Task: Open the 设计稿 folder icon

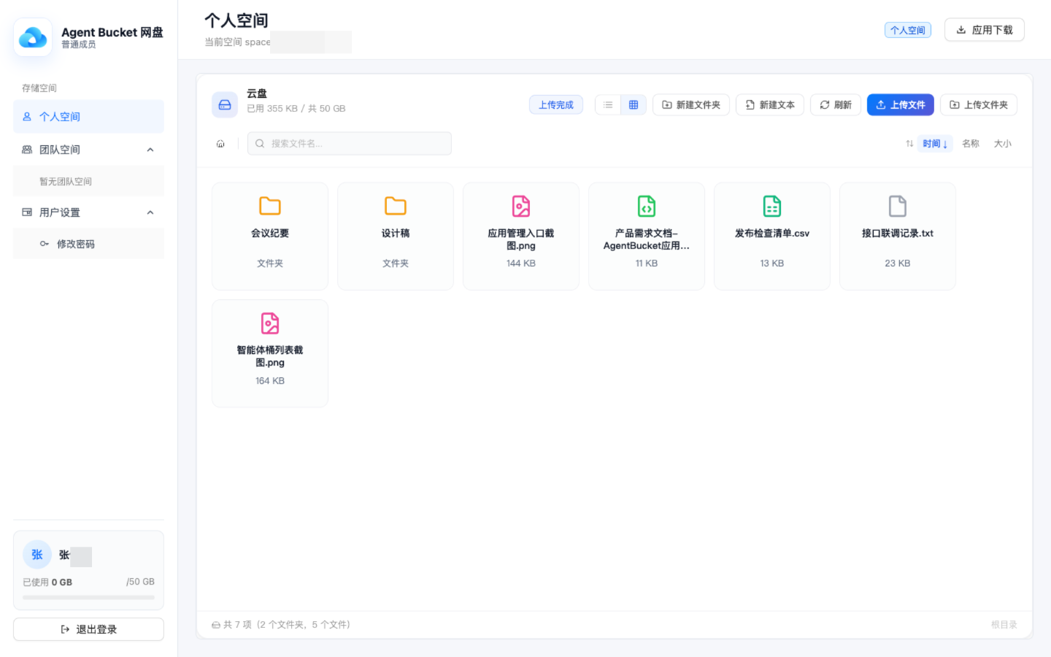Action: 396,206
